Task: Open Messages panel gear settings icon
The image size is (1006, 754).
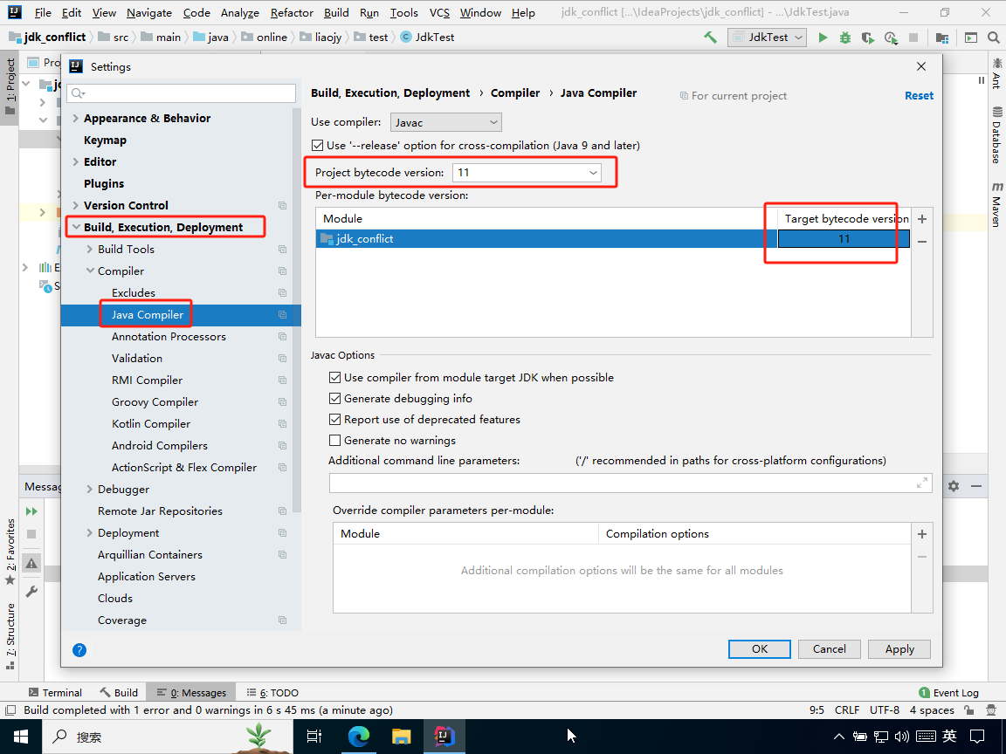Action: pos(954,486)
